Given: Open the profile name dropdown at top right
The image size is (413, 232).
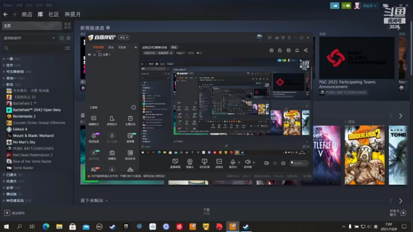Looking at the screenshot, I should coord(370,6).
